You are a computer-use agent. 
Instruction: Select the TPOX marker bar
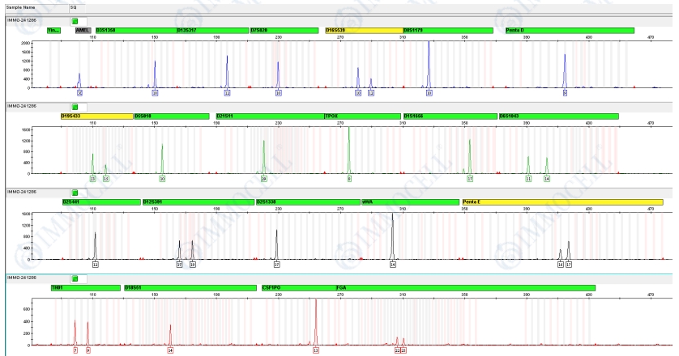pyautogui.click(x=362, y=117)
